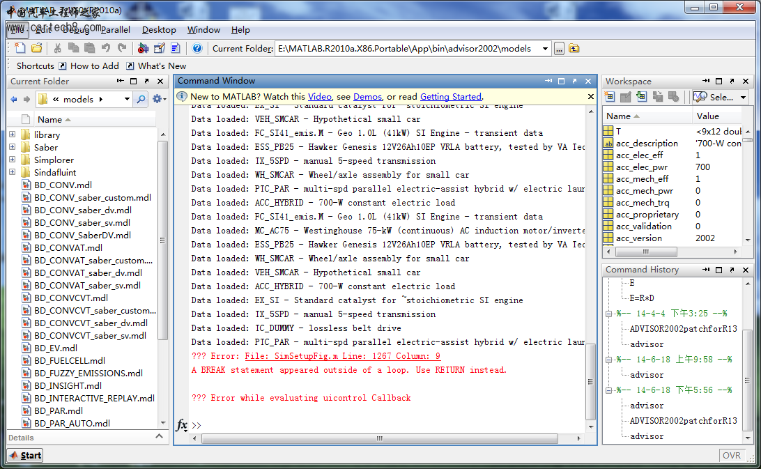This screenshot has width=761, height=469.
Task: Collapse the 14-6-18 下午5:56 history session
Action: tap(608, 390)
